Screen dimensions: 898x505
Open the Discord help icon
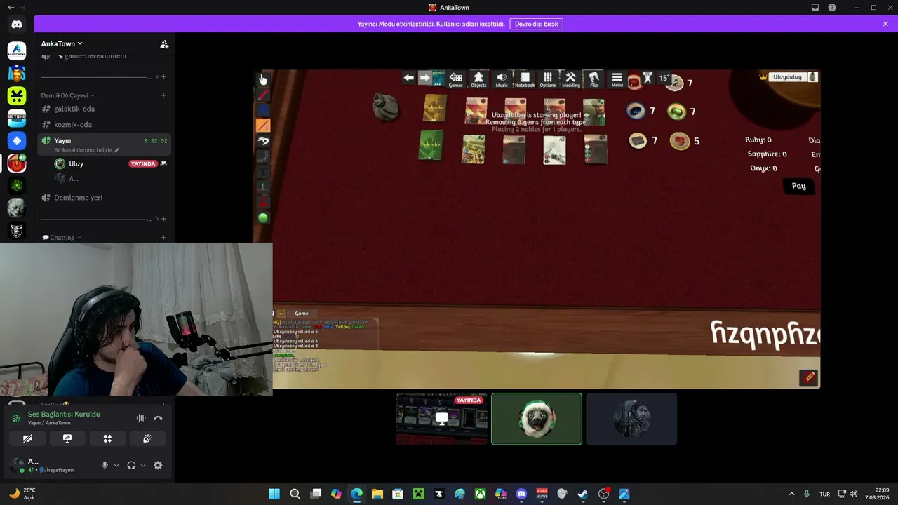tap(832, 8)
